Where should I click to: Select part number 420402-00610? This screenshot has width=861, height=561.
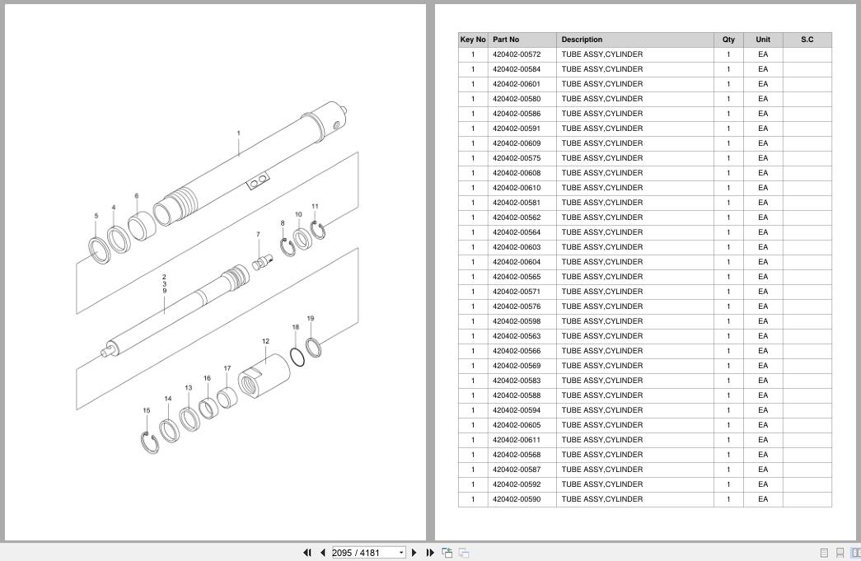click(516, 188)
